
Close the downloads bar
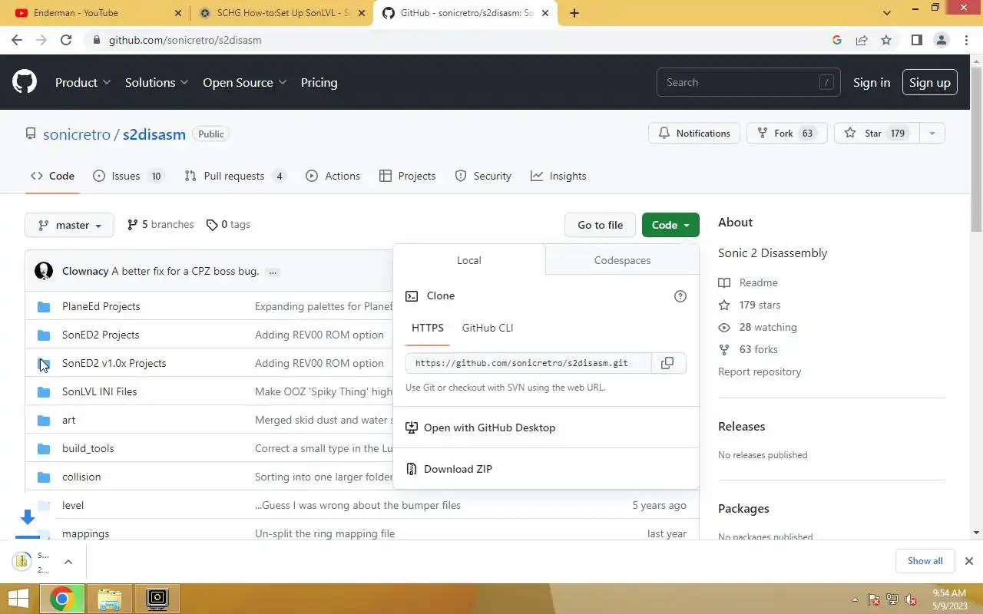[x=969, y=561]
